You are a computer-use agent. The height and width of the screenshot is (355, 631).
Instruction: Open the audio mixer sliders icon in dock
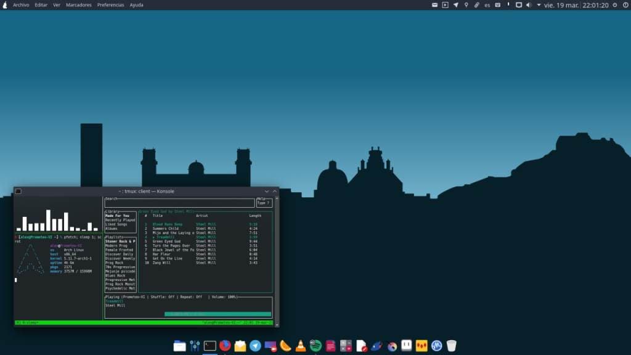[195, 346]
